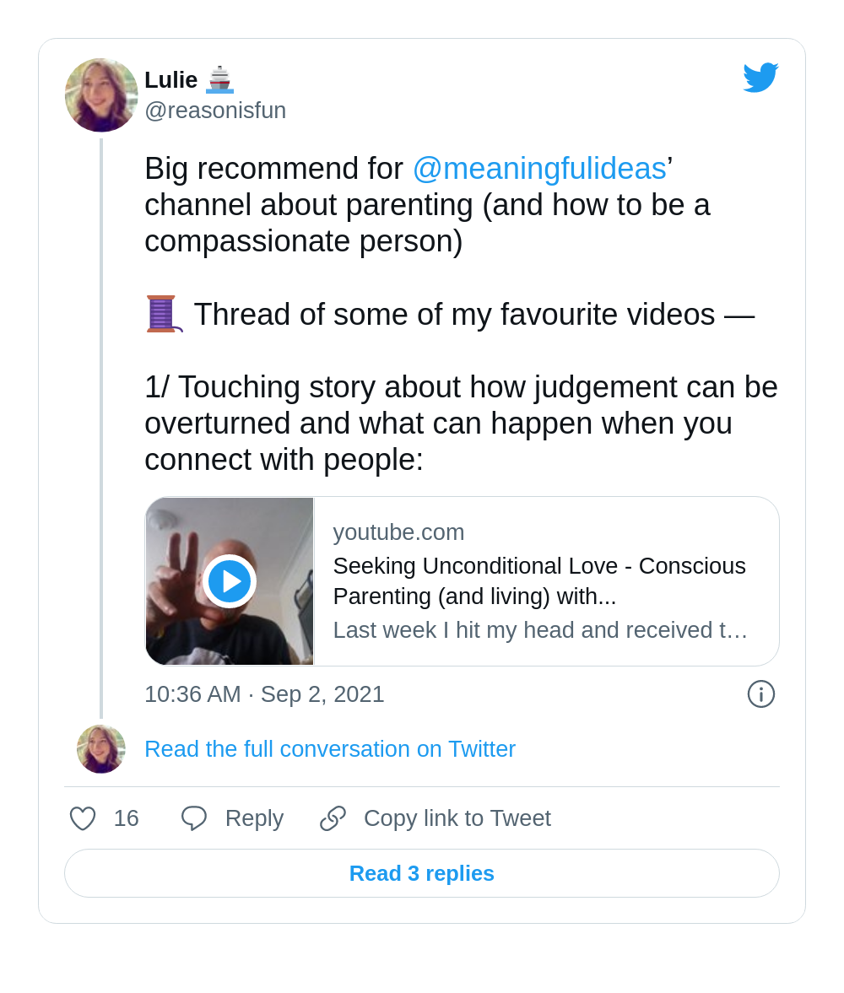The image size is (844, 993).
Task: Like the tweet with the heart icon
Action: point(83,818)
